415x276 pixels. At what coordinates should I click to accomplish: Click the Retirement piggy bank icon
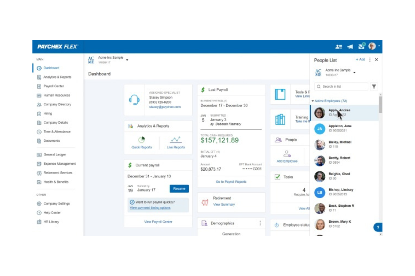tap(205, 202)
